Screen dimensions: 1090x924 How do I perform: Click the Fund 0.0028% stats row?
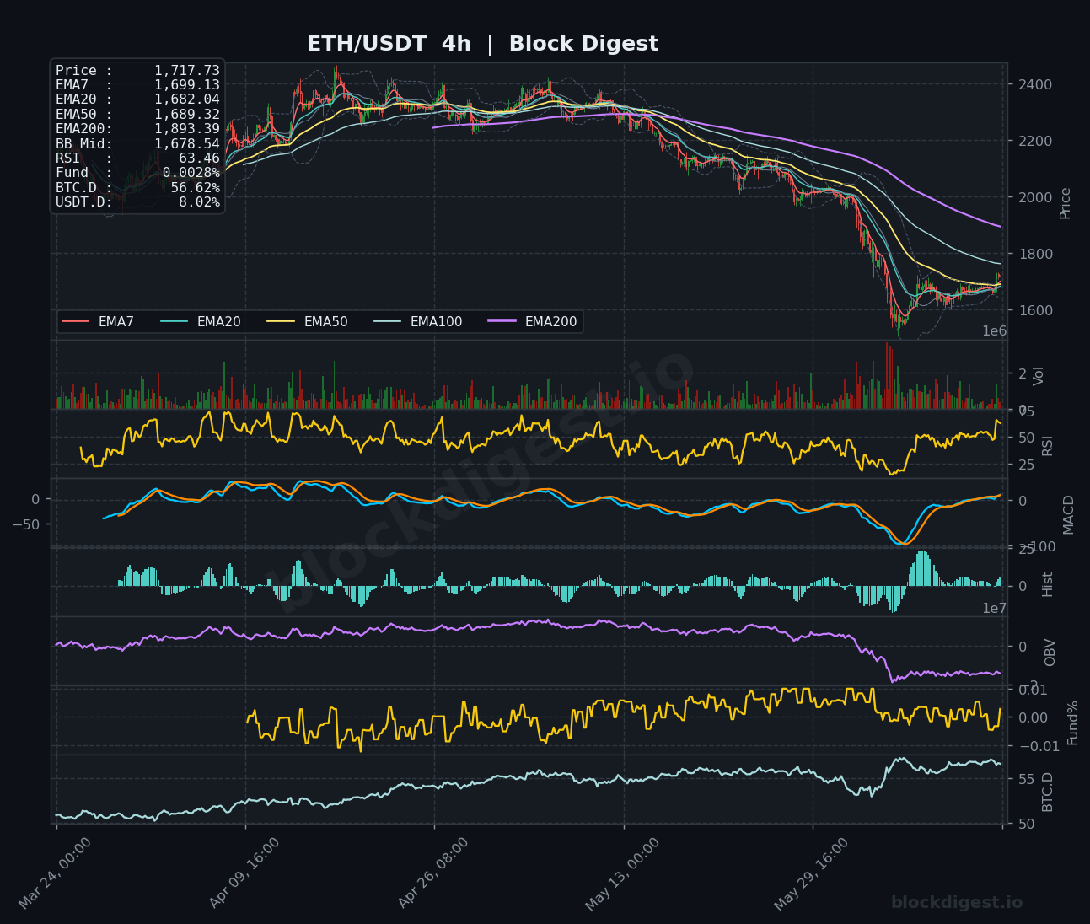(x=137, y=173)
